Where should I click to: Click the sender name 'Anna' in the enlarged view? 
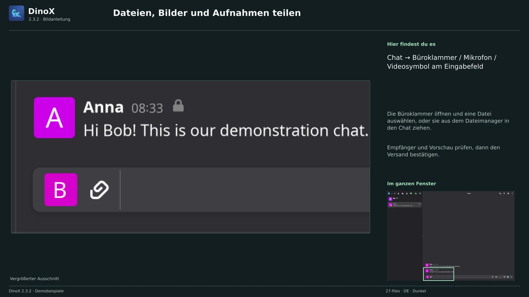[103, 107]
